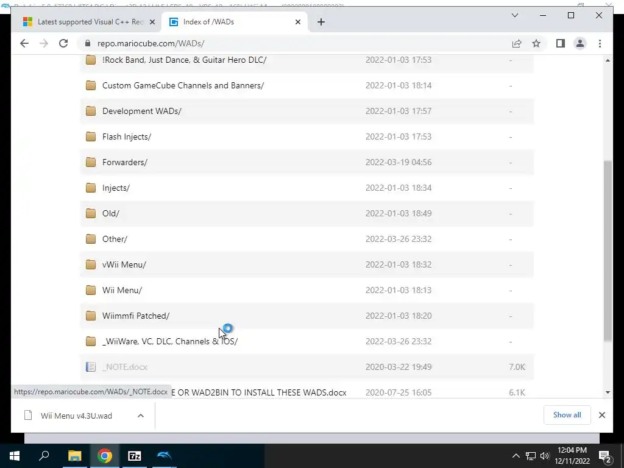
Task: Bookmark this page with the star icon
Action: pos(536,43)
